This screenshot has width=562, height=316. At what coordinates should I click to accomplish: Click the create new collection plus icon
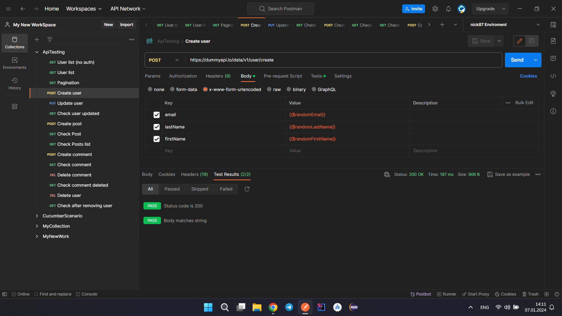click(x=37, y=39)
